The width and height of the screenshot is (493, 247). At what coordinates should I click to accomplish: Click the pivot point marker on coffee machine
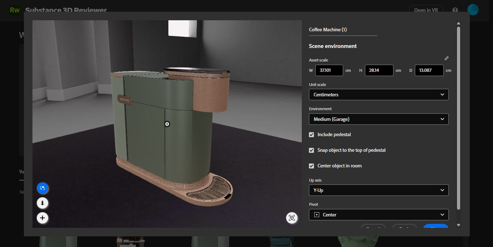(x=167, y=124)
